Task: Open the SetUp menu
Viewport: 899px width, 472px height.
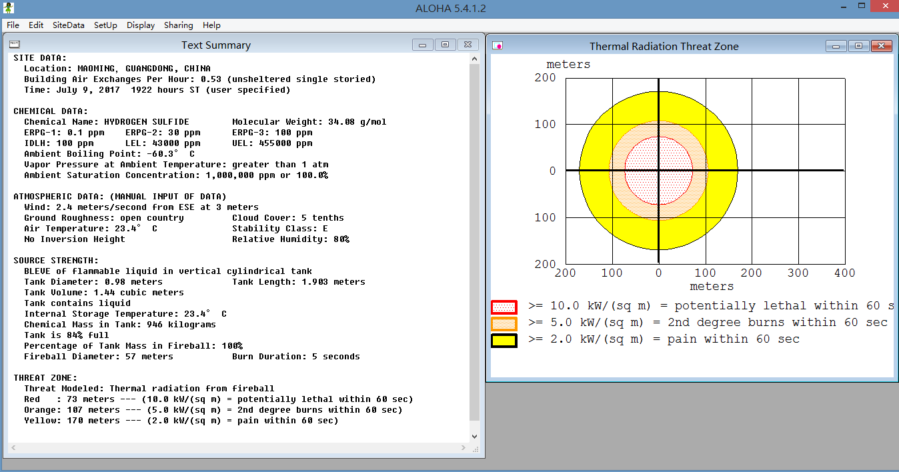Action: (x=105, y=25)
